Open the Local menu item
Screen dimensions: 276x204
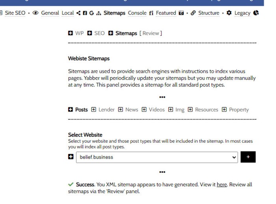coord(68,13)
